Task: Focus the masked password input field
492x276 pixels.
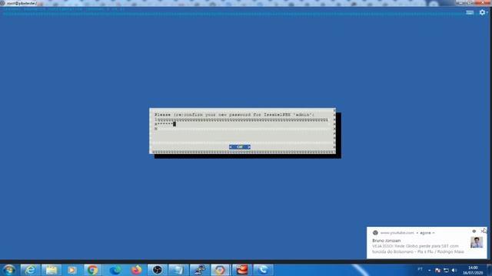Action: coord(241,124)
